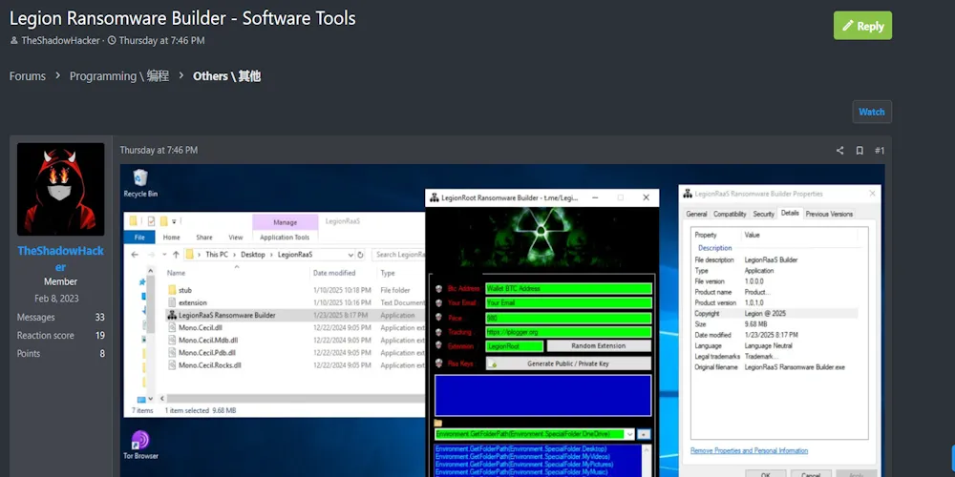Sort files by the Date modified column

tap(334, 273)
